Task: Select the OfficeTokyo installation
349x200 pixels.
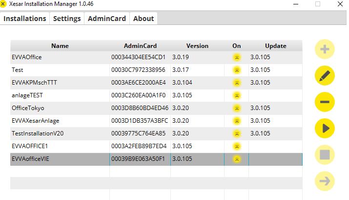Action: point(28,108)
